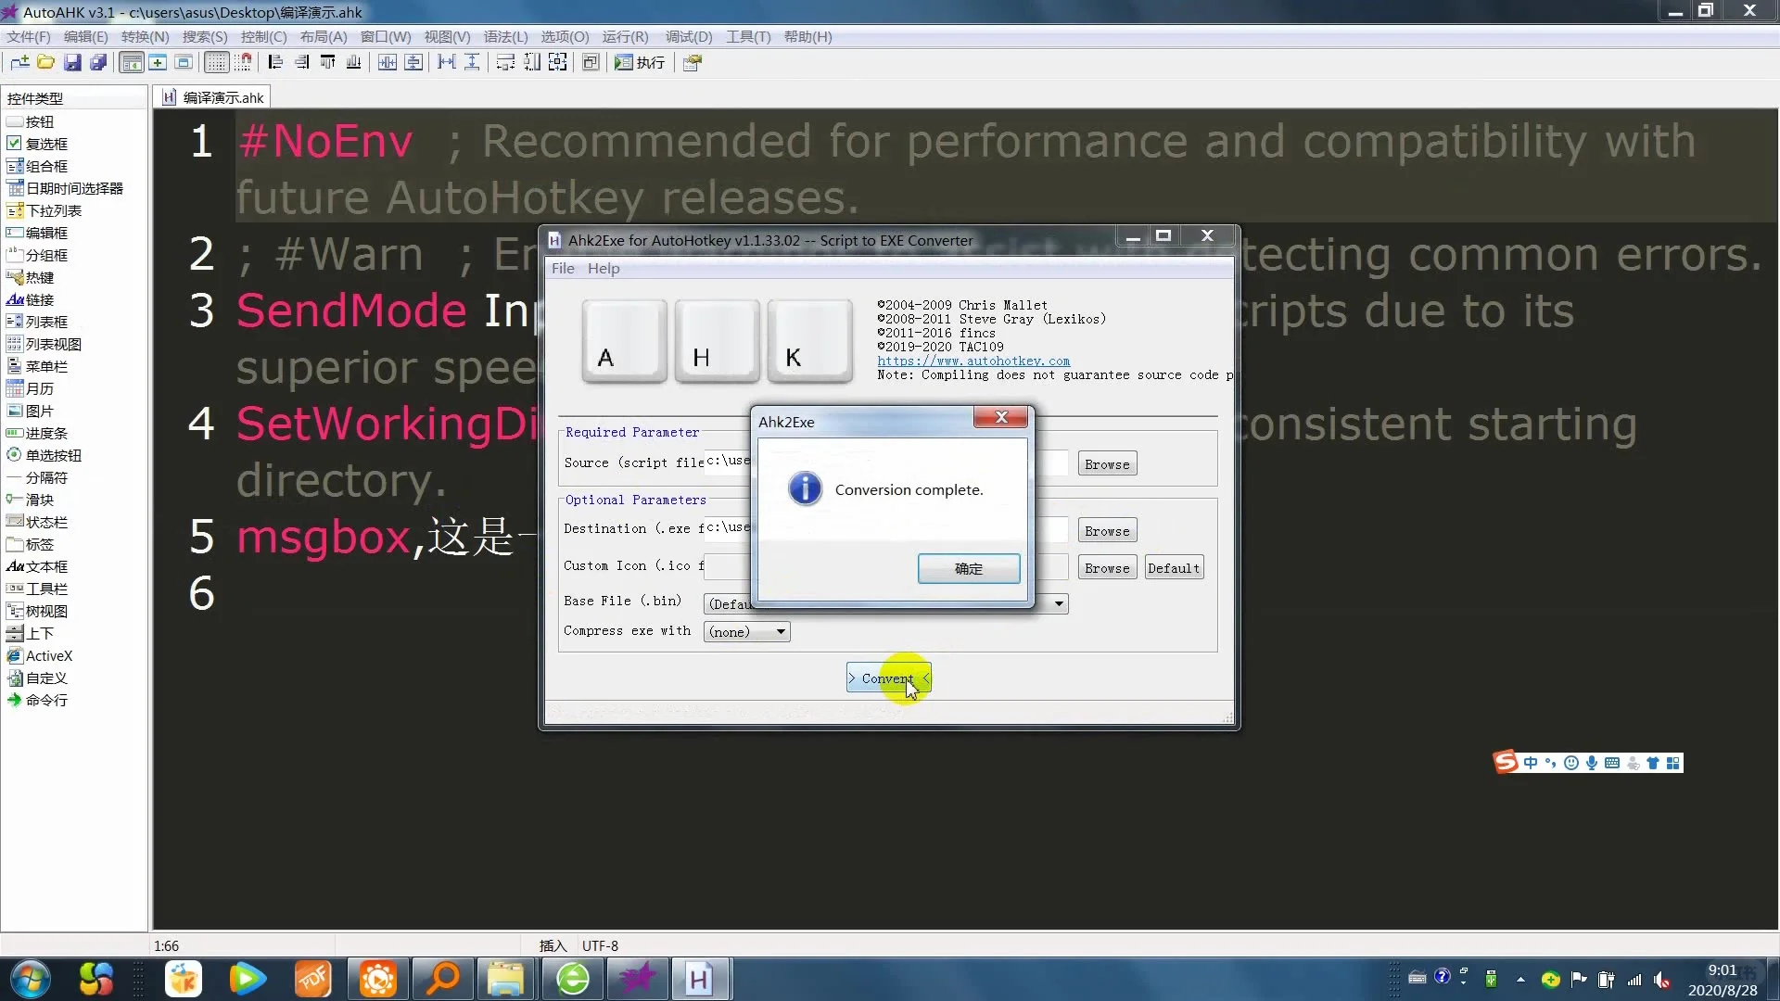Toggle snap with the magnet toolbar icon
Image resolution: width=1780 pixels, height=1001 pixels.
tap(244, 62)
